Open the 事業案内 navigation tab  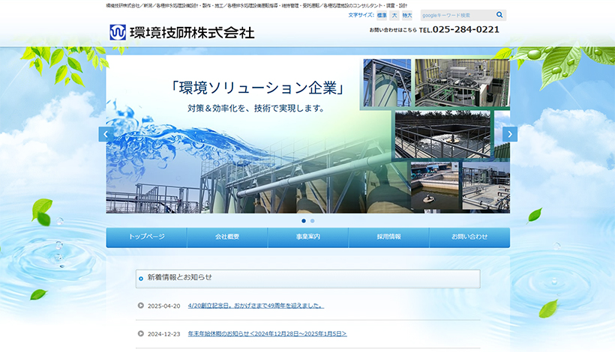(x=307, y=237)
